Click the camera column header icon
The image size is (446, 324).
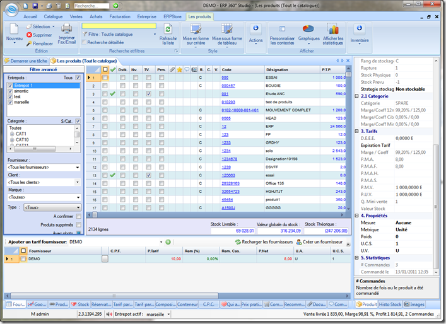194,69
